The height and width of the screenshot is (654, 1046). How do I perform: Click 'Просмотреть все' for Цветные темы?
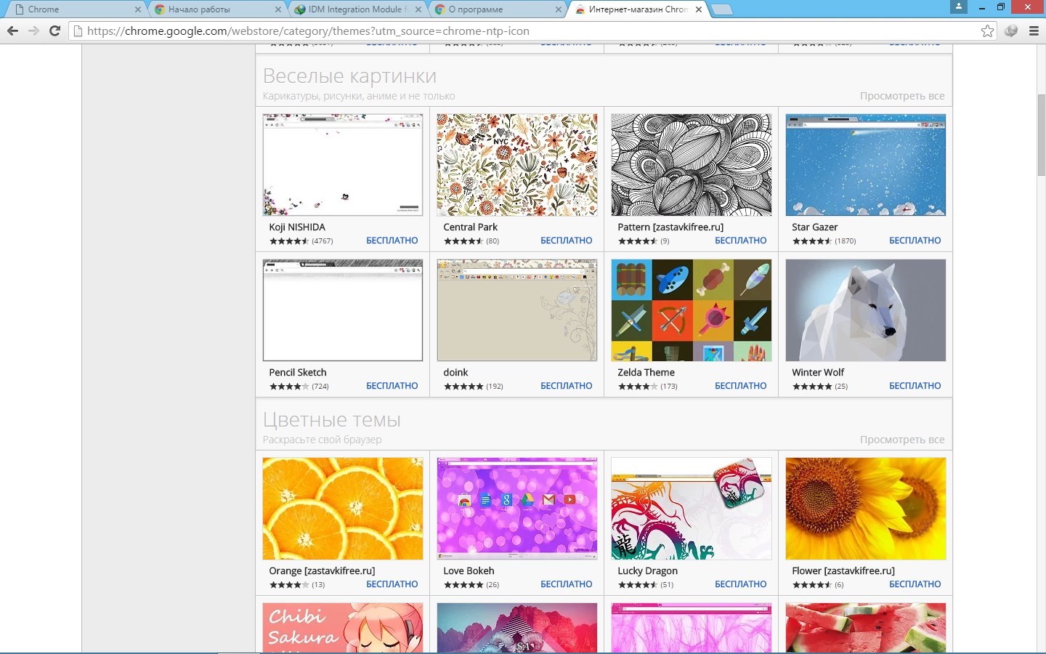(x=901, y=440)
